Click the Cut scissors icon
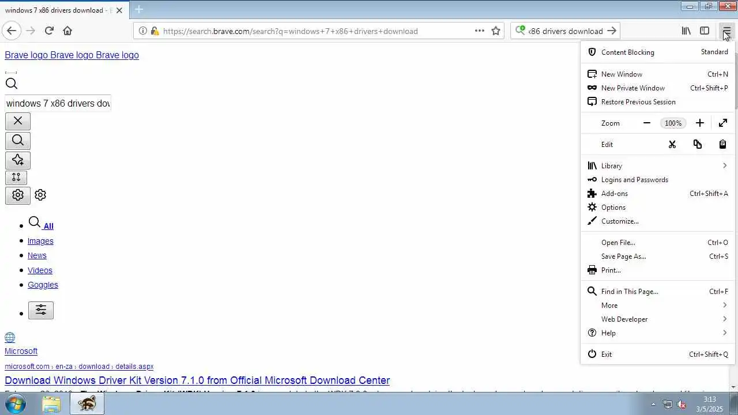 672,144
